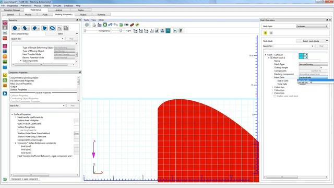Switch to the Numerics tab

101,15
